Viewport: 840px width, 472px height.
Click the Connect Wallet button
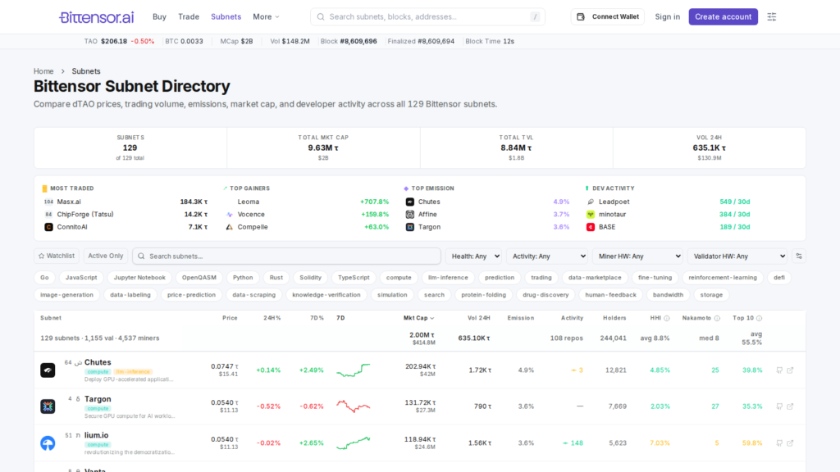[x=608, y=16]
